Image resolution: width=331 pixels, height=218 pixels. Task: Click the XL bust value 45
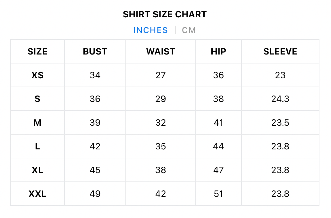tap(95, 170)
